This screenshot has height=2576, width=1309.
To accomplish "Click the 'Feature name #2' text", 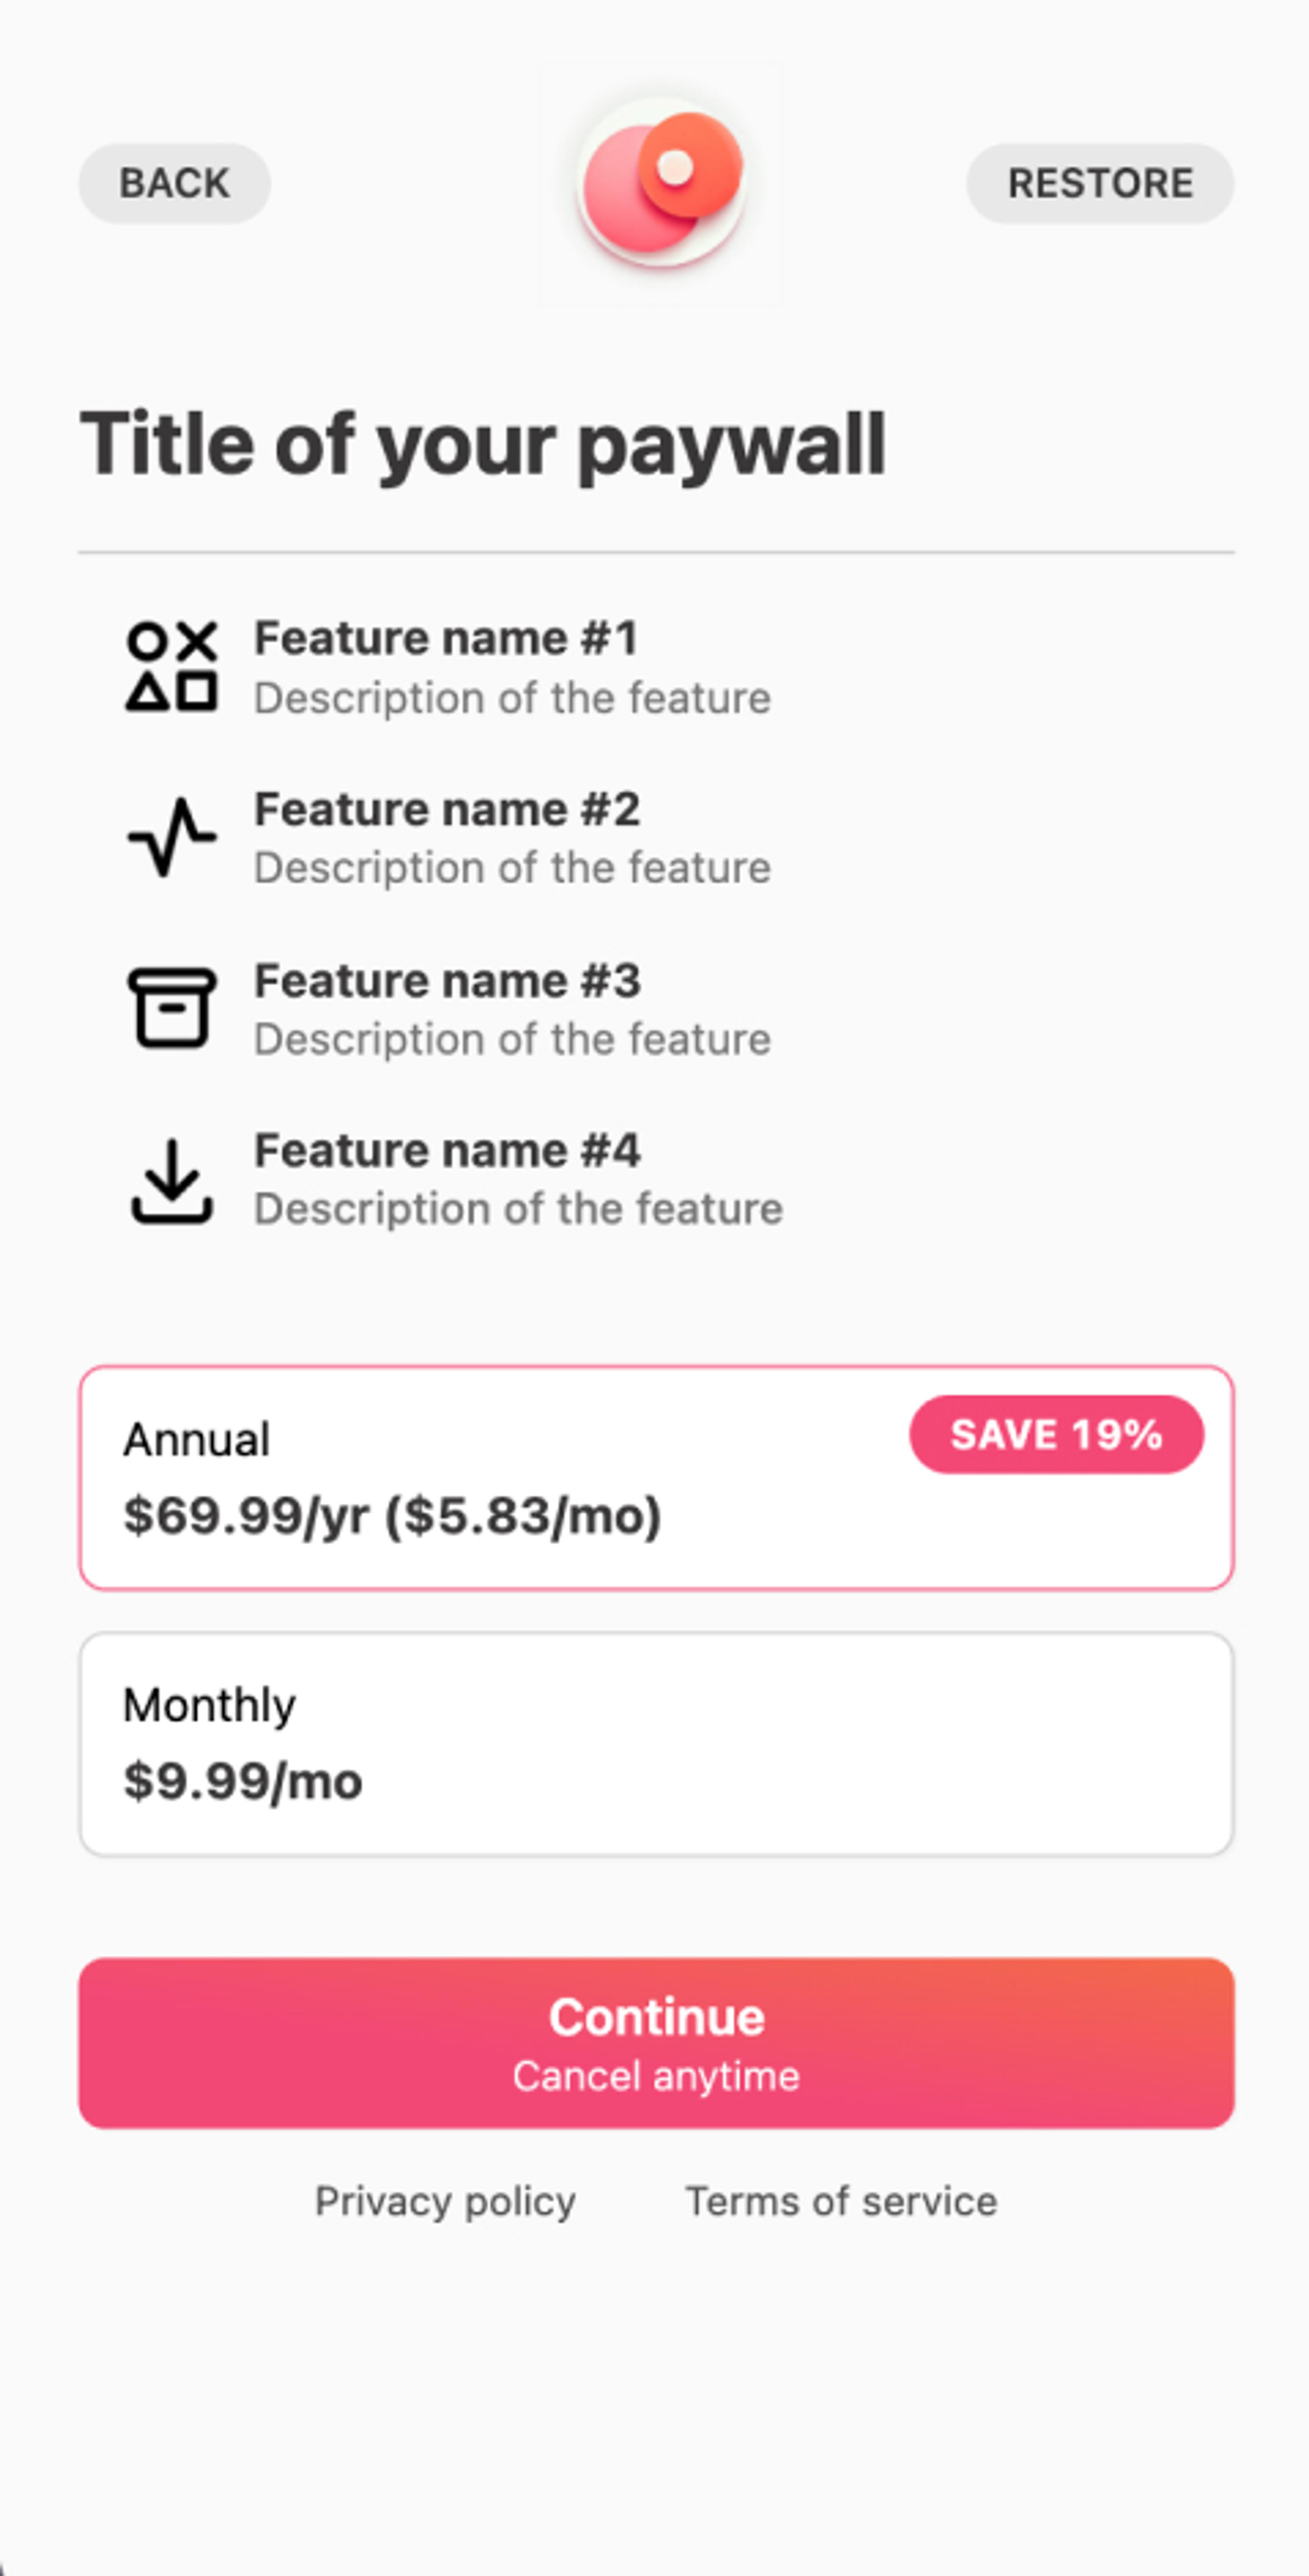I will (x=447, y=809).
